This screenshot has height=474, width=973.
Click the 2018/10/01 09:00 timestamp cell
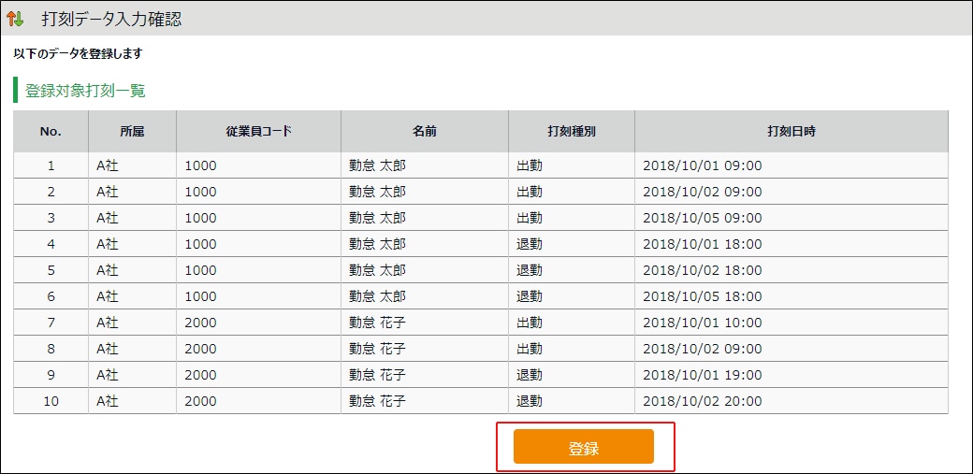point(702,165)
